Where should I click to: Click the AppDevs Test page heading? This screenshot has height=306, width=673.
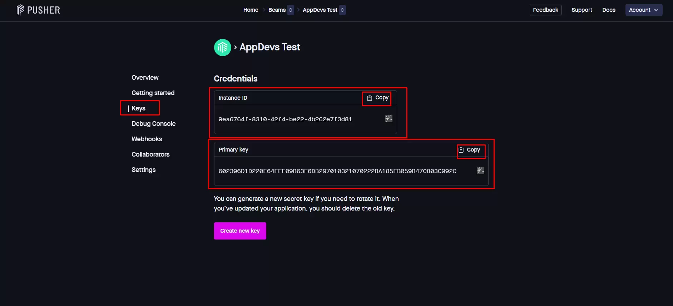(270, 47)
